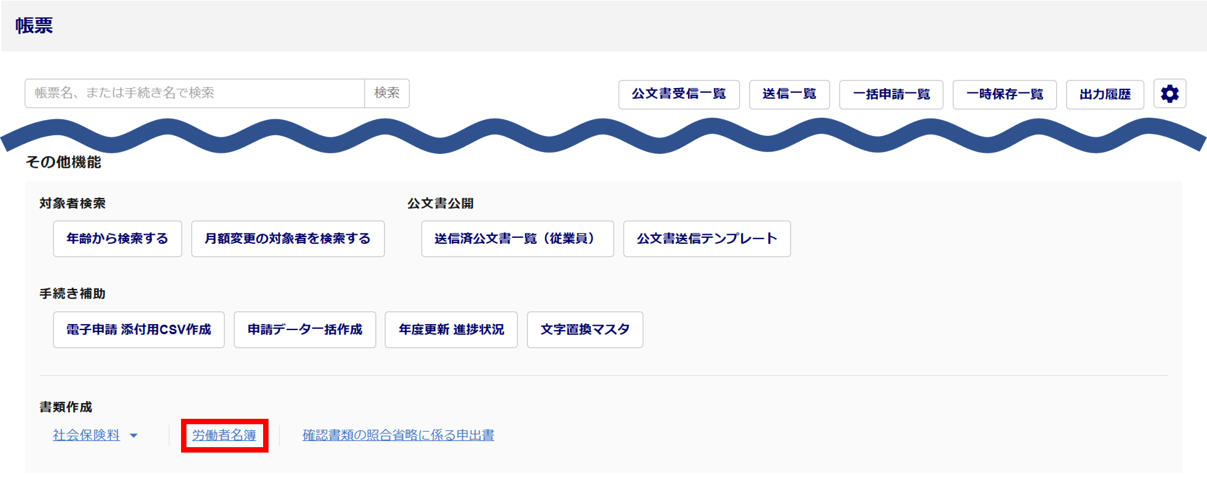
Task: Open the 送信一覧 list
Action: coord(789,94)
